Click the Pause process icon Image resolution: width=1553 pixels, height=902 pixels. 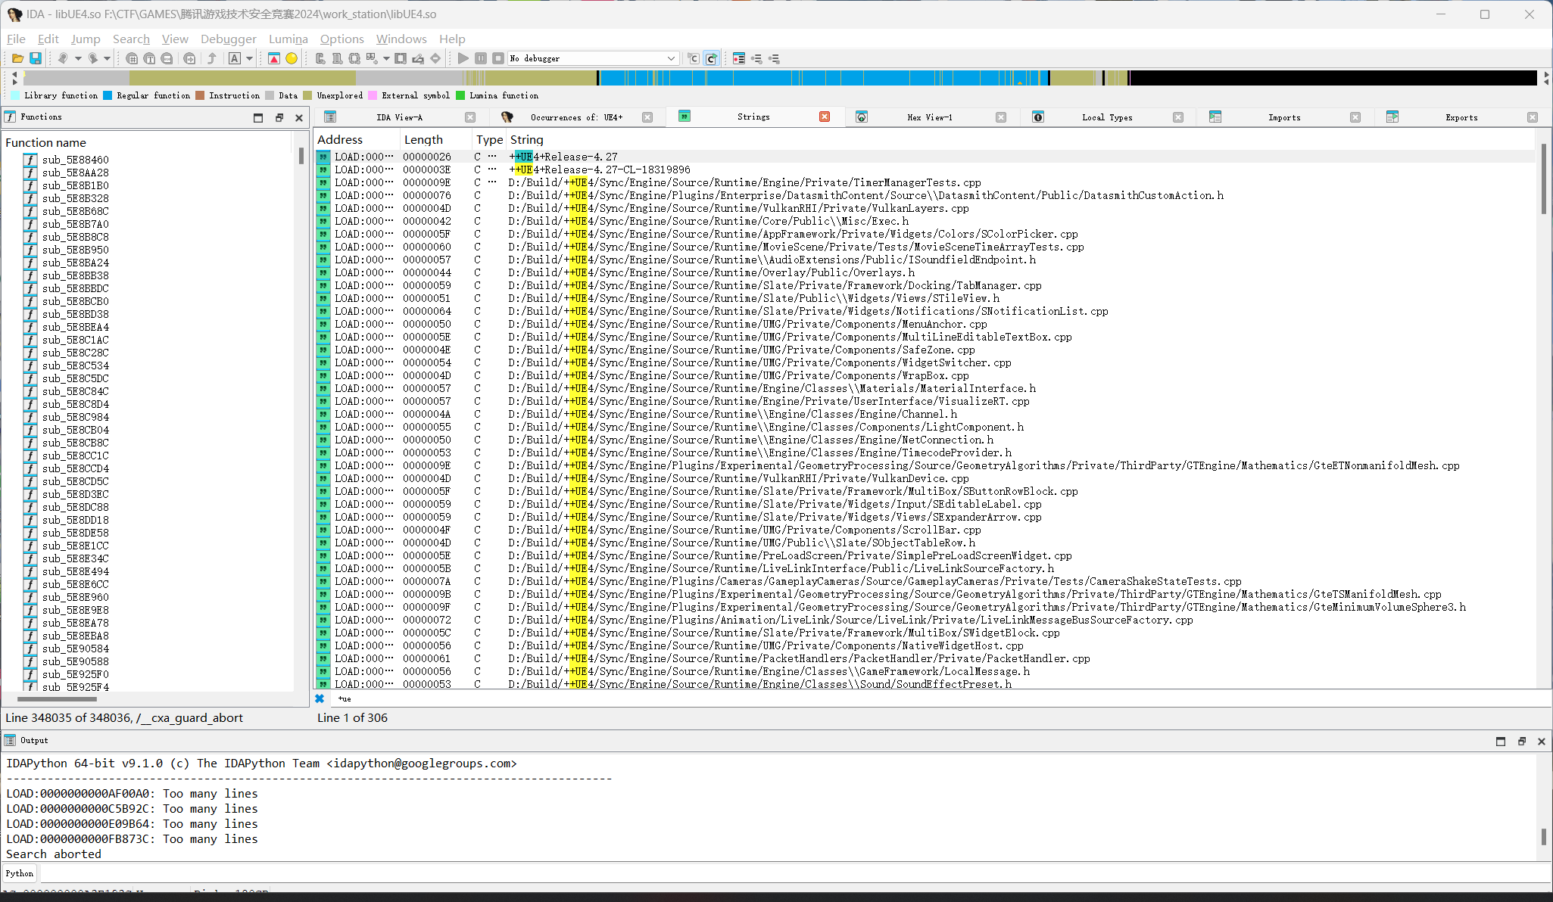[481, 58]
